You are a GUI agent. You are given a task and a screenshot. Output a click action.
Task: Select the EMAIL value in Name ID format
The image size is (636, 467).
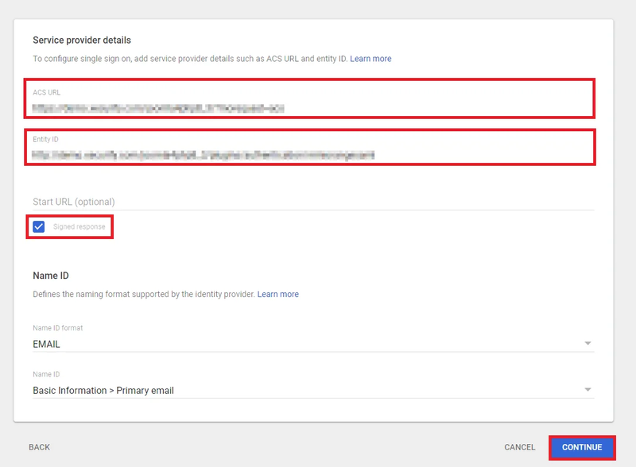point(47,345)
